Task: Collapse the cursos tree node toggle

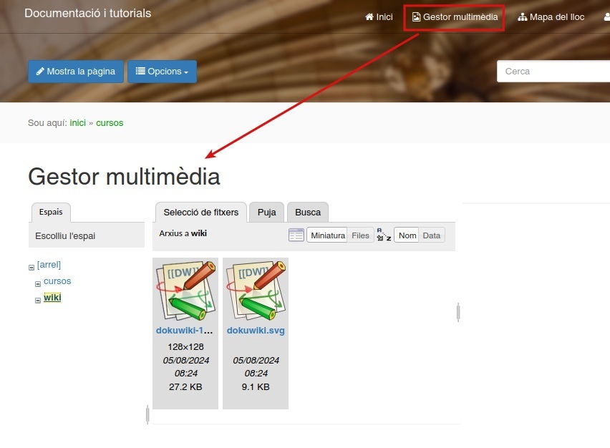Action: 38,284
